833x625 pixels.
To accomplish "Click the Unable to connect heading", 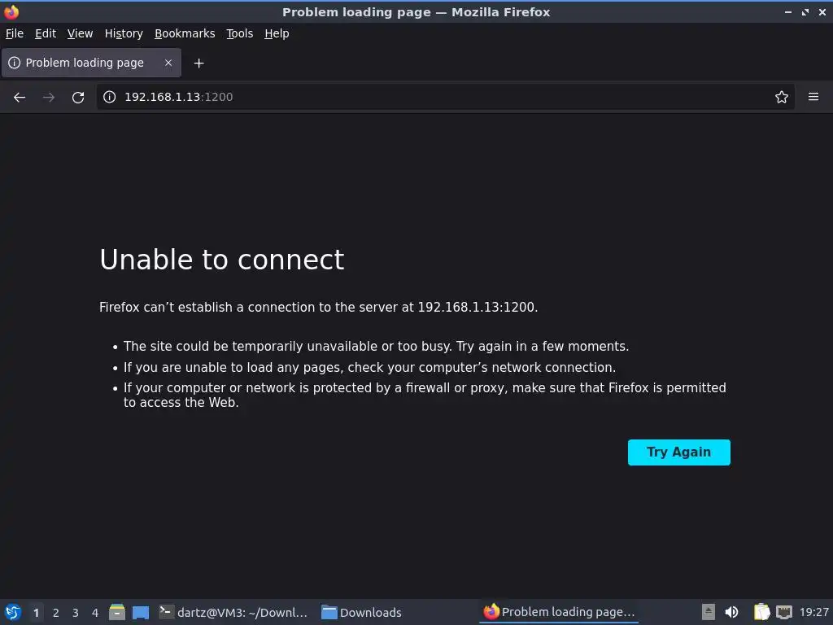I will (221, 260).
